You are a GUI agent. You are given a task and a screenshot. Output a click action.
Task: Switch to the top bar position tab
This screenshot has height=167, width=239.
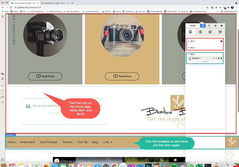click(190, 32)
